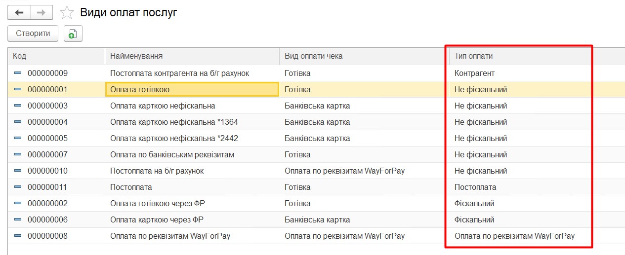Sort by the Найменування column header
Image resolution: width=625 pixels, height=255 pixels.
pos(192,56)
